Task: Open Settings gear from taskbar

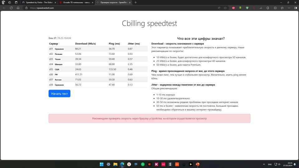Action: (x=108, y=164)
